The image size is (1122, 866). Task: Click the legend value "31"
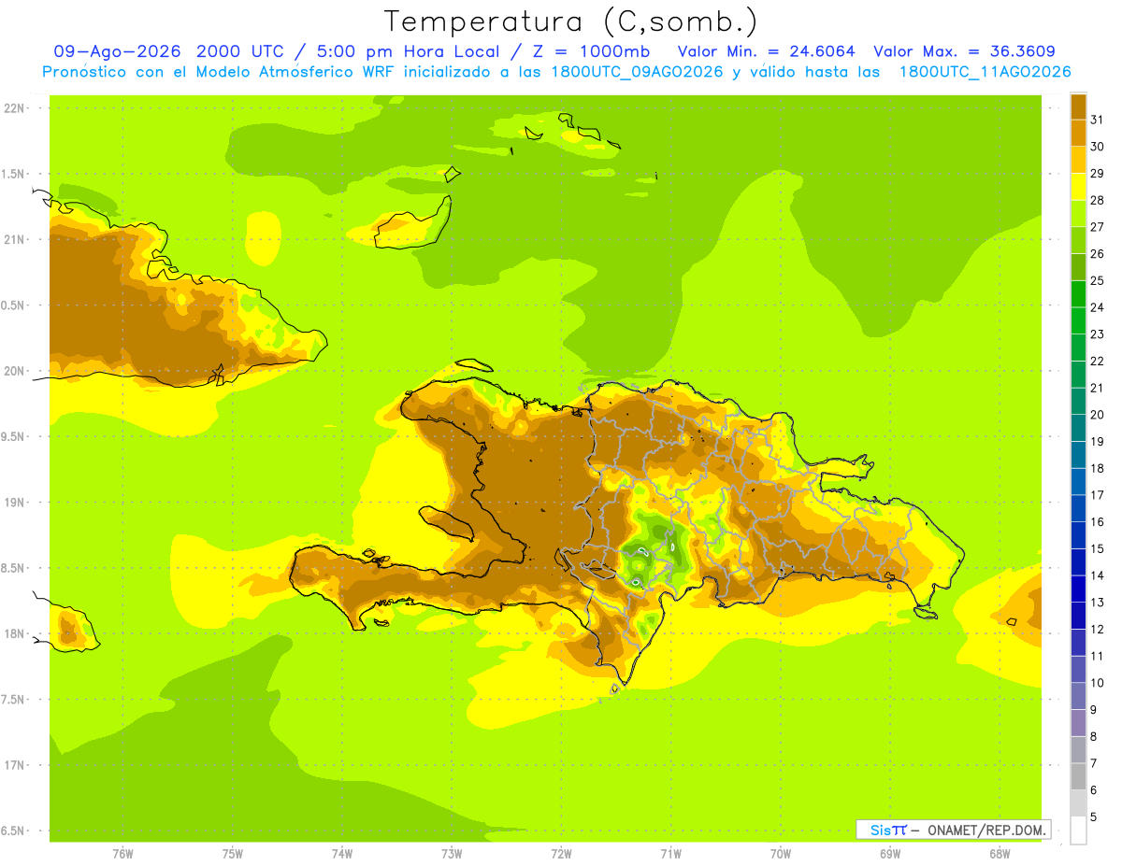tap(1098, 119)
